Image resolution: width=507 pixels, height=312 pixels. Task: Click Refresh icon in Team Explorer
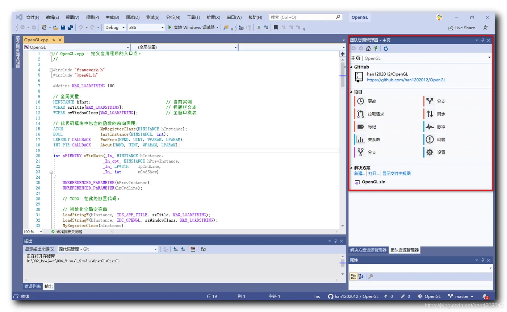point(386,49)
